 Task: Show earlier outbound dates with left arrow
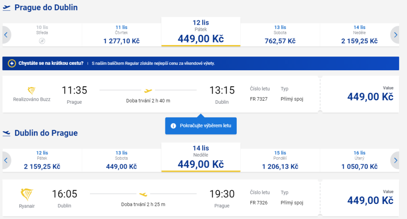pos(6,34)
